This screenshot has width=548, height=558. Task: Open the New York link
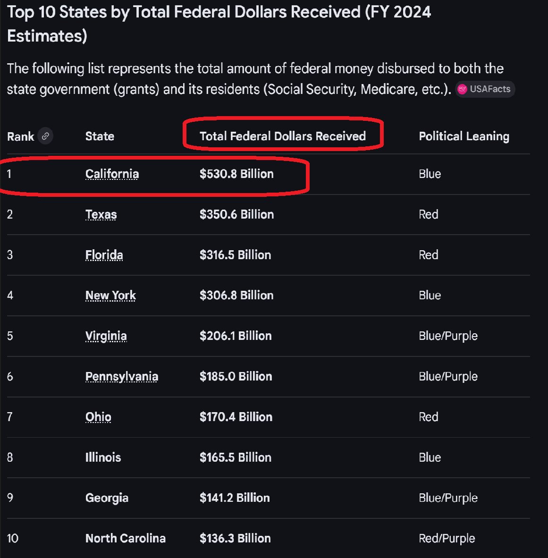coord(110,296)
